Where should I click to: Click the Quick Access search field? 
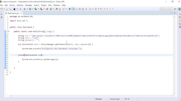165,9
